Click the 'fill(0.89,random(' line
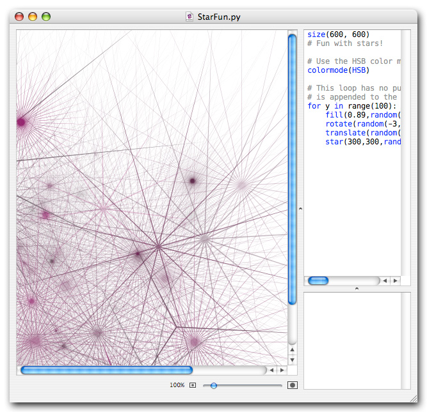427x412 pixels. 363,115
